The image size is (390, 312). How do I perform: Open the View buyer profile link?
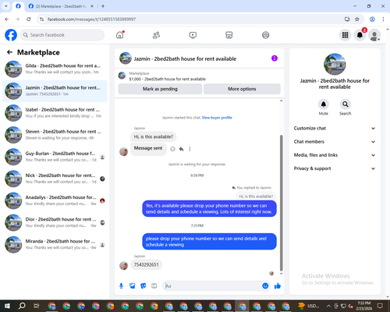click(217, 118)
